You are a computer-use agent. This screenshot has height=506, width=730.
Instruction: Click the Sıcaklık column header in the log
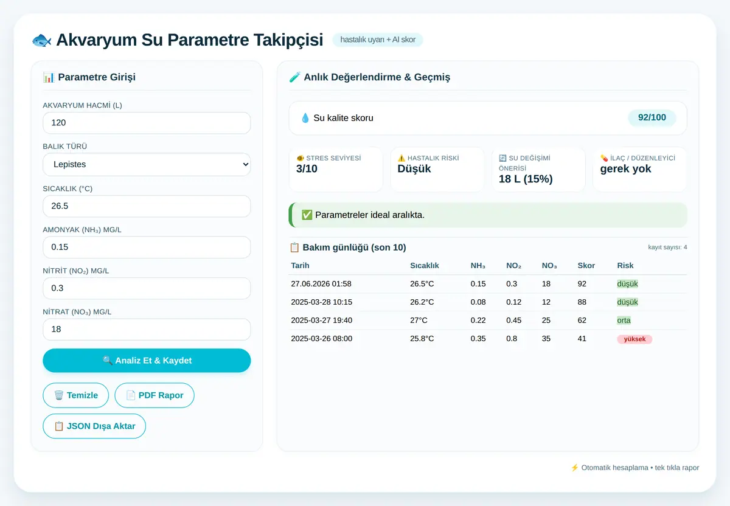coord(425,266)
